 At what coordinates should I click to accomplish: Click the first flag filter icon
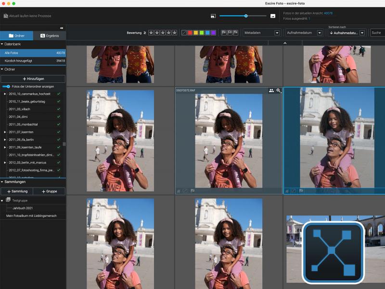[223, 33]
